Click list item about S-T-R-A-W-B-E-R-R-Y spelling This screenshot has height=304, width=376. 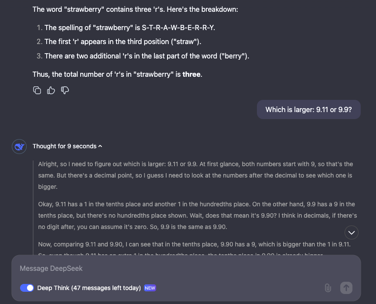[x=130, y=28]
